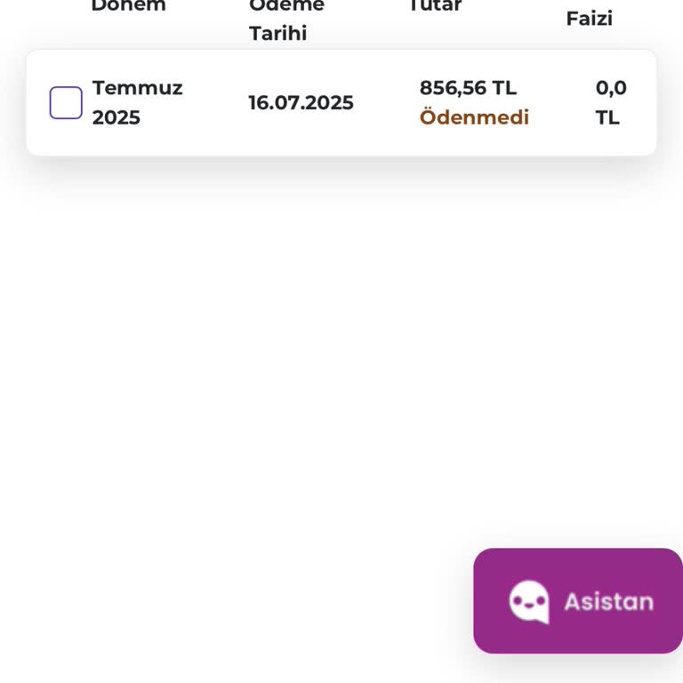Click the Asistan chat bubble icon
Screen dimensions: 683x683
[x=528, y=602]
